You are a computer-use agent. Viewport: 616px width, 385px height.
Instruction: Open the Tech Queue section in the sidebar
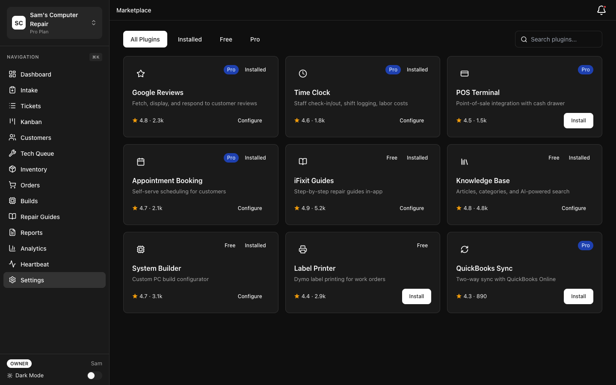[37, 154]
